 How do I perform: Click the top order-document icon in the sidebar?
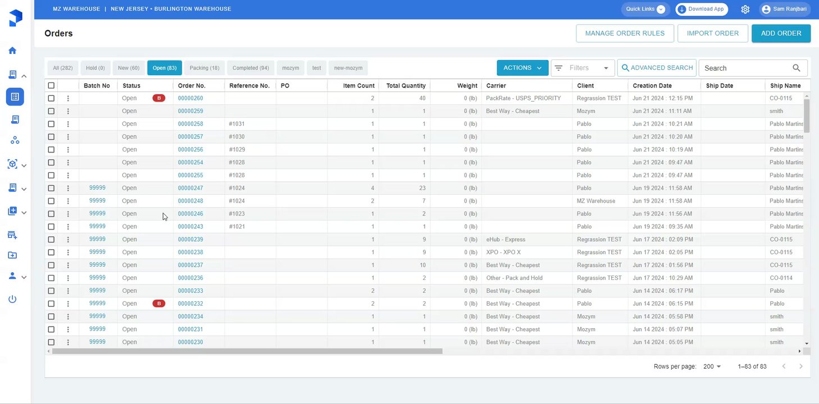(12, 75)
